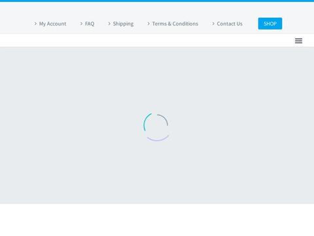Go to the FAQ link
The height and width of the screenshot is (236, 314).
coord(90,24)
